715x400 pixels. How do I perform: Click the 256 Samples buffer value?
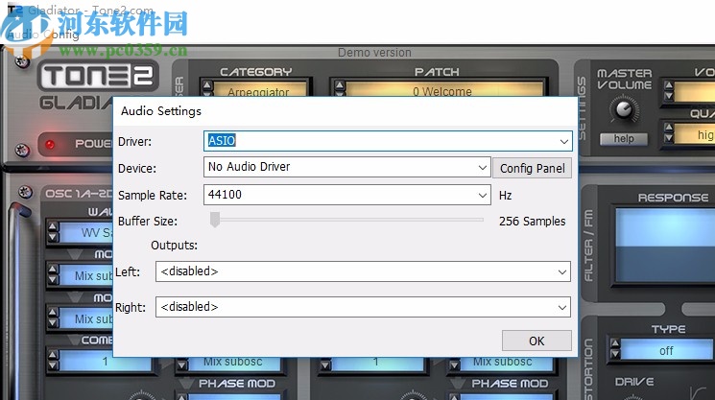532,221
